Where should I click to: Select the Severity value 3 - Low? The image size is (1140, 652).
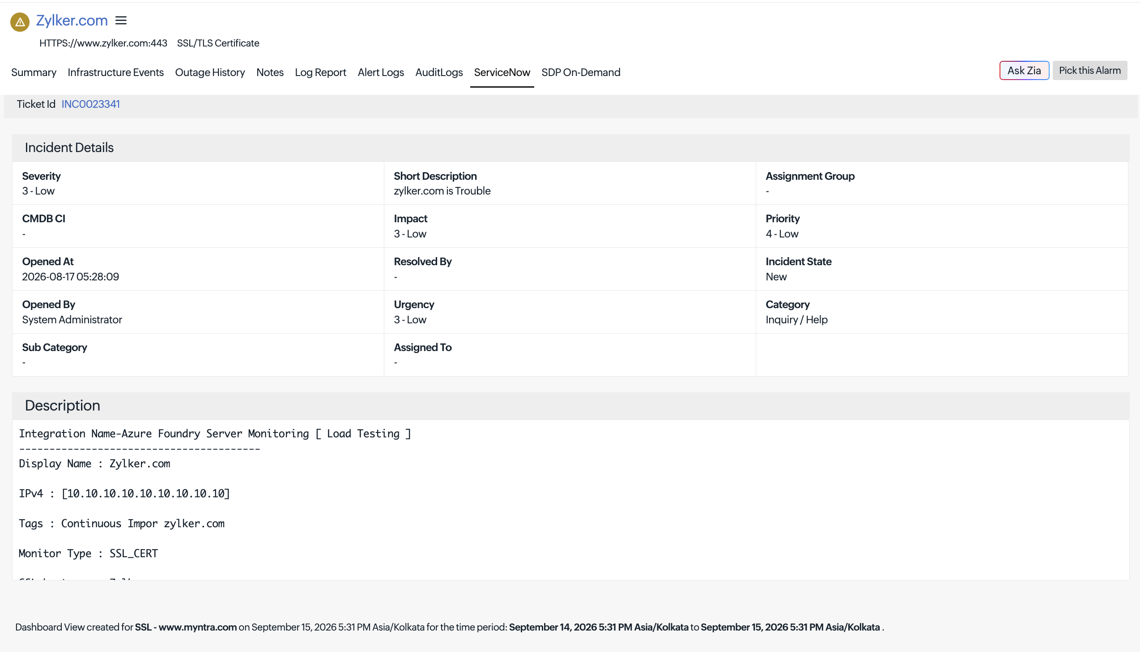38,191
